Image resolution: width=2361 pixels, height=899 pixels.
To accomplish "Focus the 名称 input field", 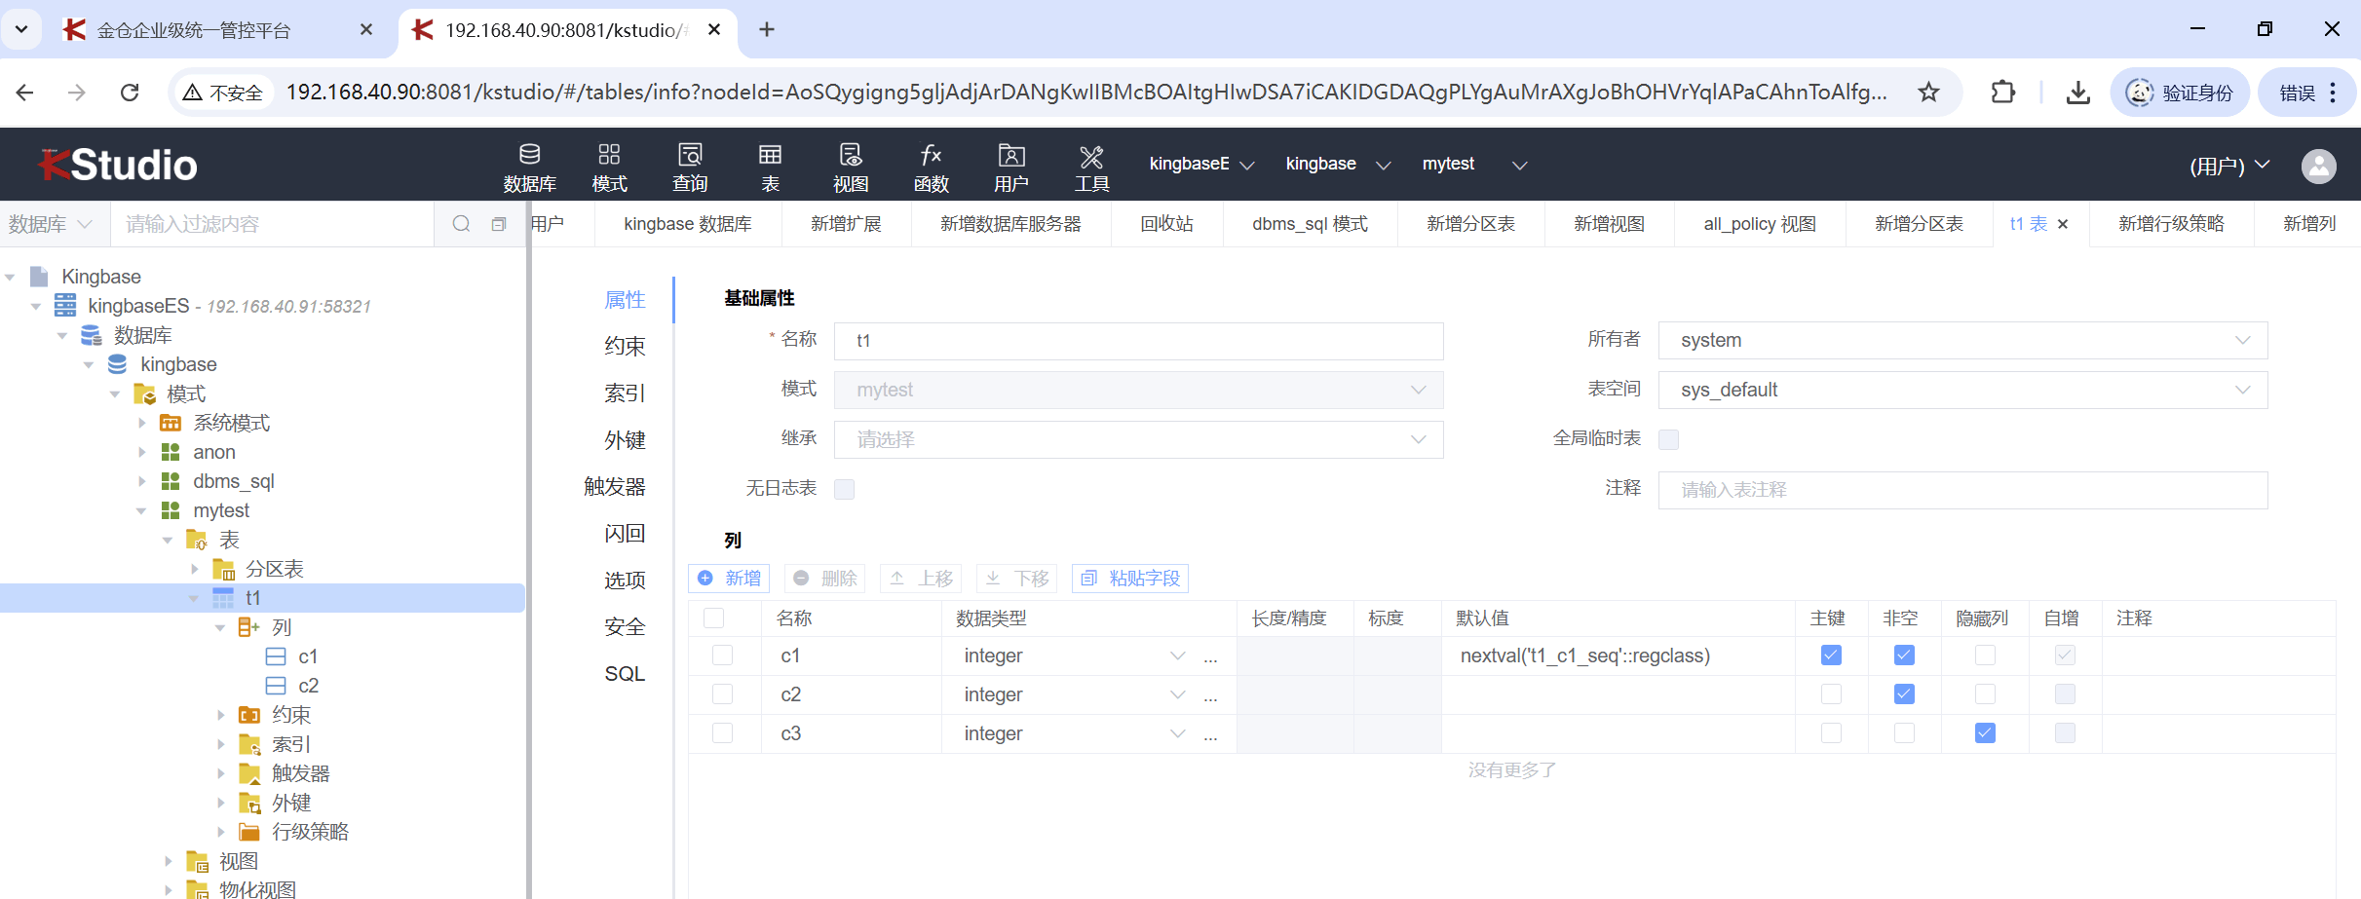I will (x=1138, y=341).
